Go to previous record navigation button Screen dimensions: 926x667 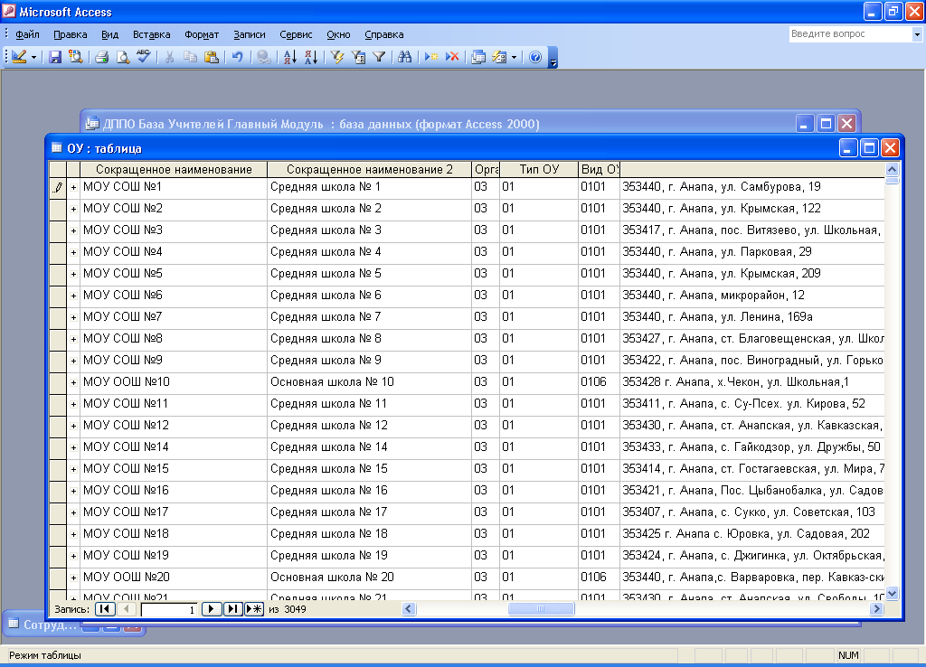click(127, 609)
